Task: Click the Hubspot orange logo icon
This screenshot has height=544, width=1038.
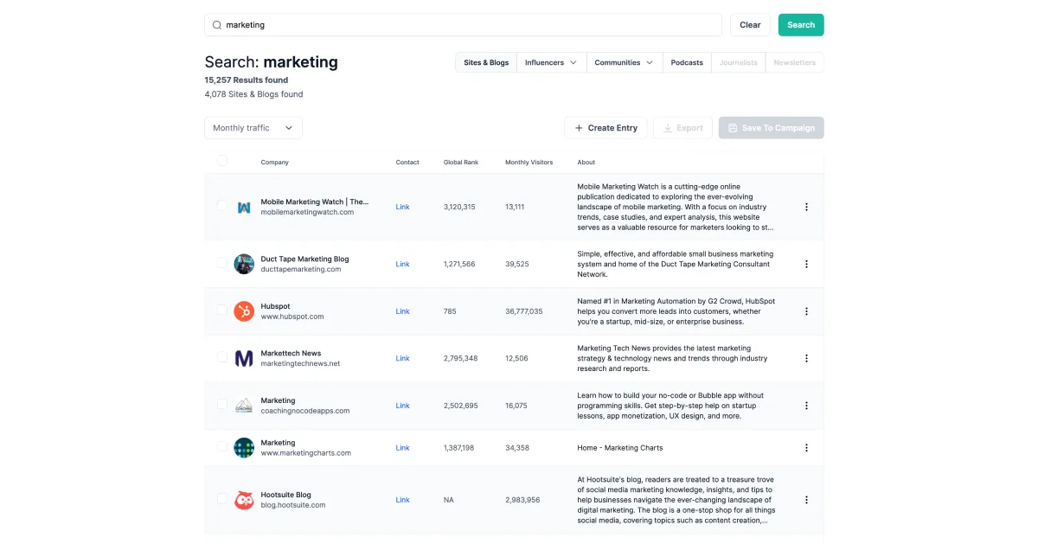Action: point(244,311)
